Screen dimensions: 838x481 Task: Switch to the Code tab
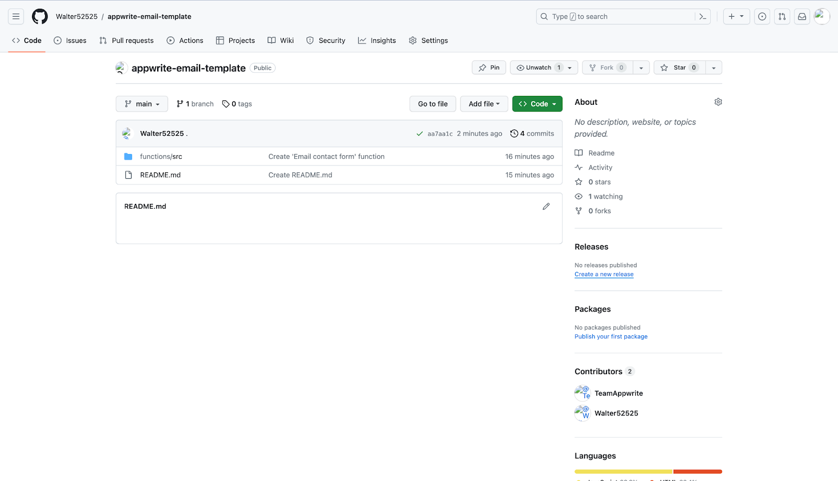pos(27,40)
